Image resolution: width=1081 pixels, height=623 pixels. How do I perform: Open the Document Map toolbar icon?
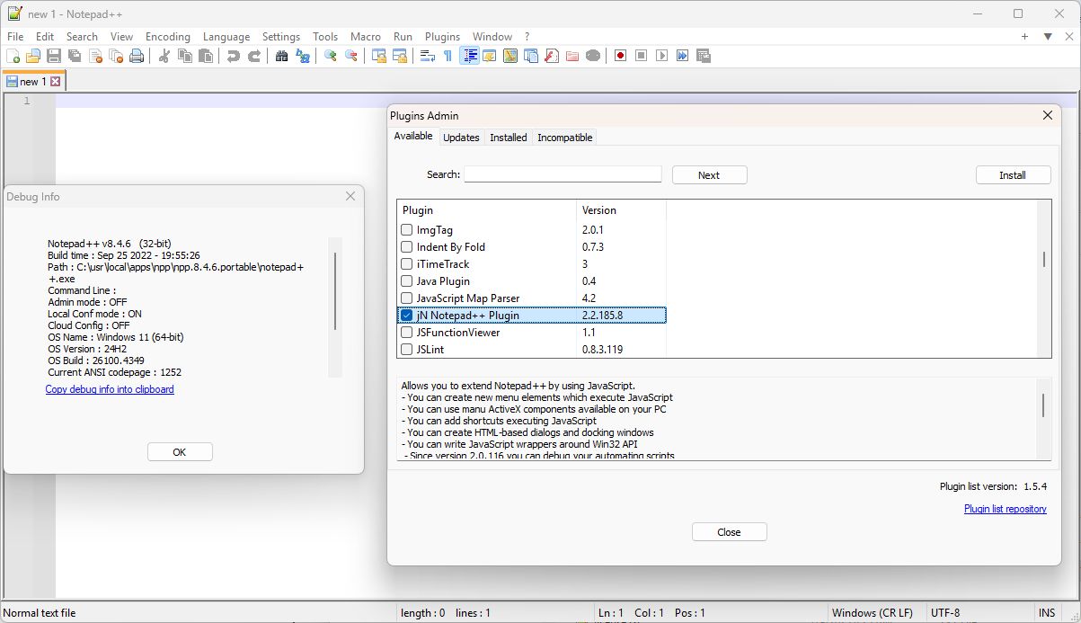pyautogui.click(x=510, y=56)
